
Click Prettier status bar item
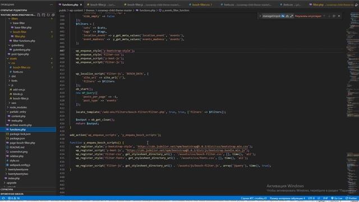[351, 198]
